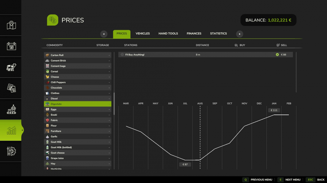327x183 pixels.
Task: Select Digestate in the commodity list
Action: (78, 104)
